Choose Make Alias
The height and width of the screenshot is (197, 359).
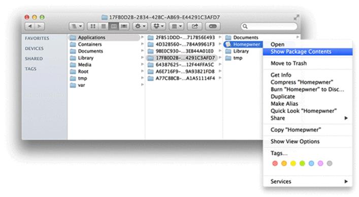308,104
